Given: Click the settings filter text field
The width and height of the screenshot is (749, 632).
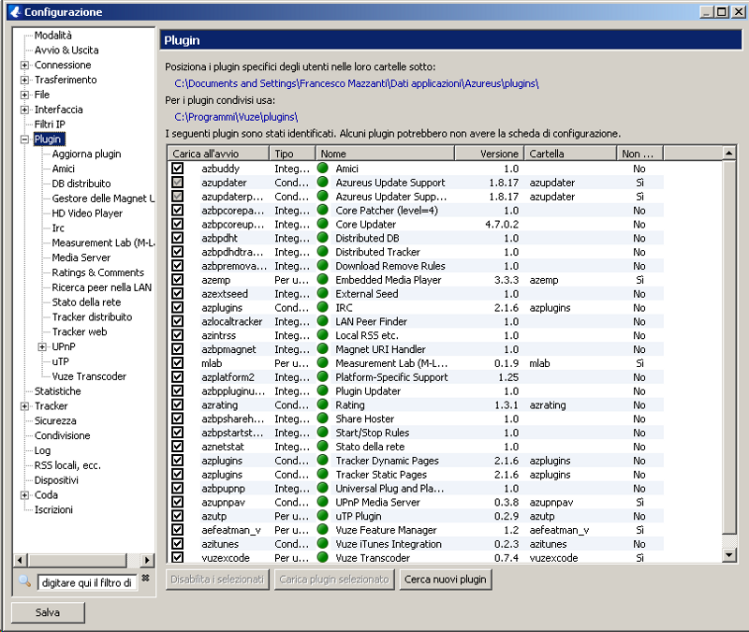Looking at the screenshot, I should point(86,582).
